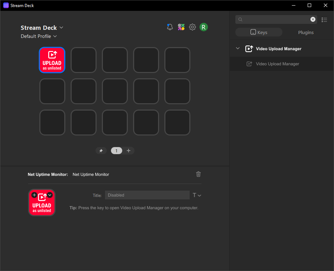The height and width of the screenshot is (271, 334).
Task: Open the key icon chevron menu
Action: pyautogui.click(x=50, y=195)
